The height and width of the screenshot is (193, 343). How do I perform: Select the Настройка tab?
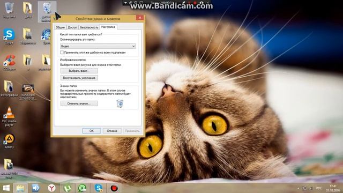pos(108,27)
